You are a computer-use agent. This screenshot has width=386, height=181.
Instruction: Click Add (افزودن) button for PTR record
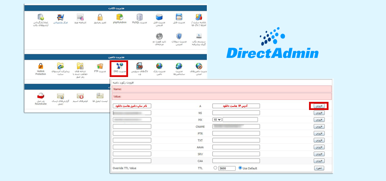[319, 133]
